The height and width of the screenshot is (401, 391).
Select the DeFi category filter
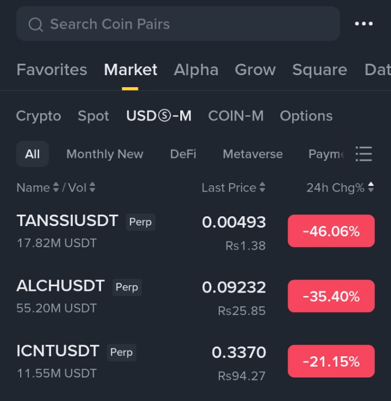tap(183, 154)
